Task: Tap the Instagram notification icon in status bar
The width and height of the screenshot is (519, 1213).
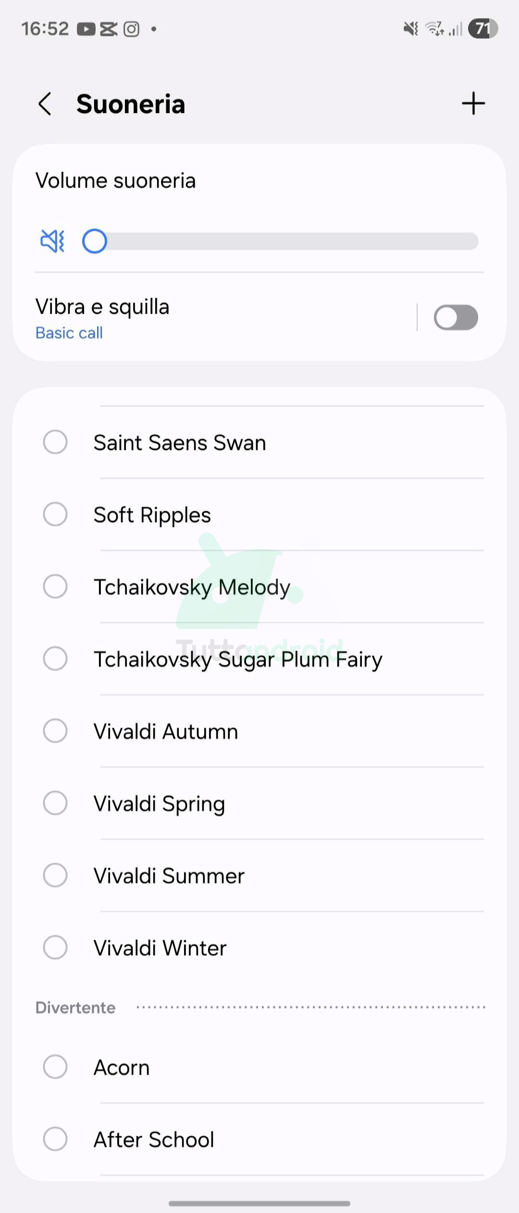Action: tap(131, 29)
